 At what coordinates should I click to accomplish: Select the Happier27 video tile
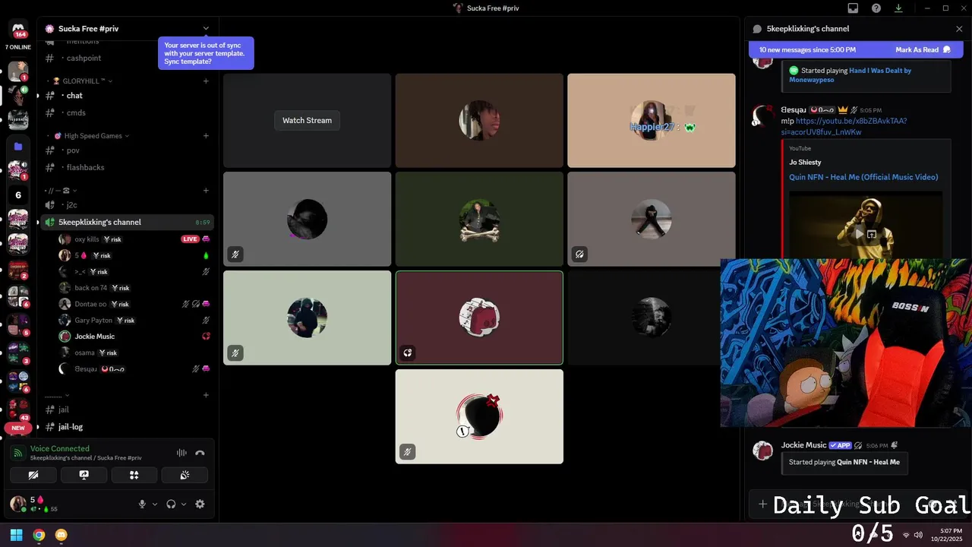(652, 120)
